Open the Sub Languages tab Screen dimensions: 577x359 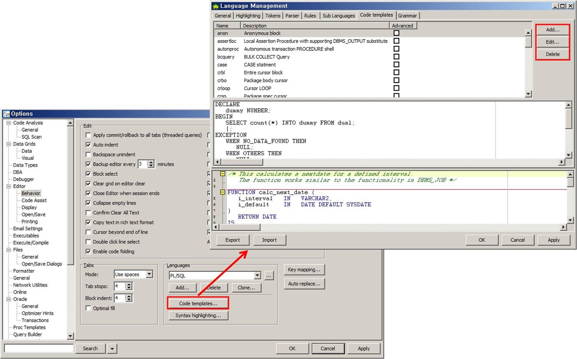pos(338,16)
